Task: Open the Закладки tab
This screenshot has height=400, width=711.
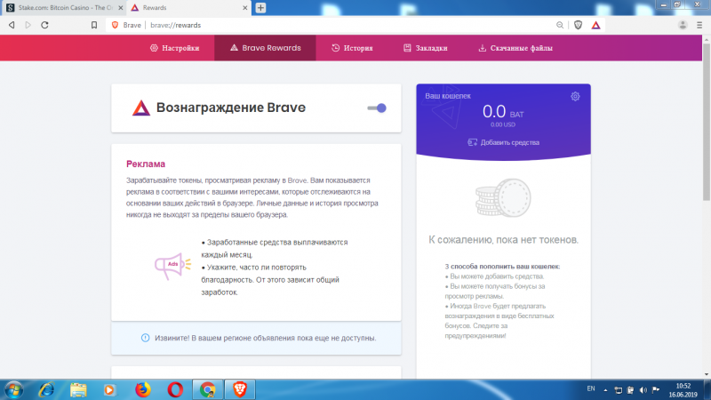Action: (426, 48)
